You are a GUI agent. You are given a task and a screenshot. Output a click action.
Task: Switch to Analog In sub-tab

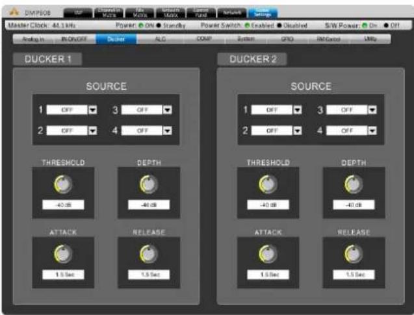(x=33, y=39)
